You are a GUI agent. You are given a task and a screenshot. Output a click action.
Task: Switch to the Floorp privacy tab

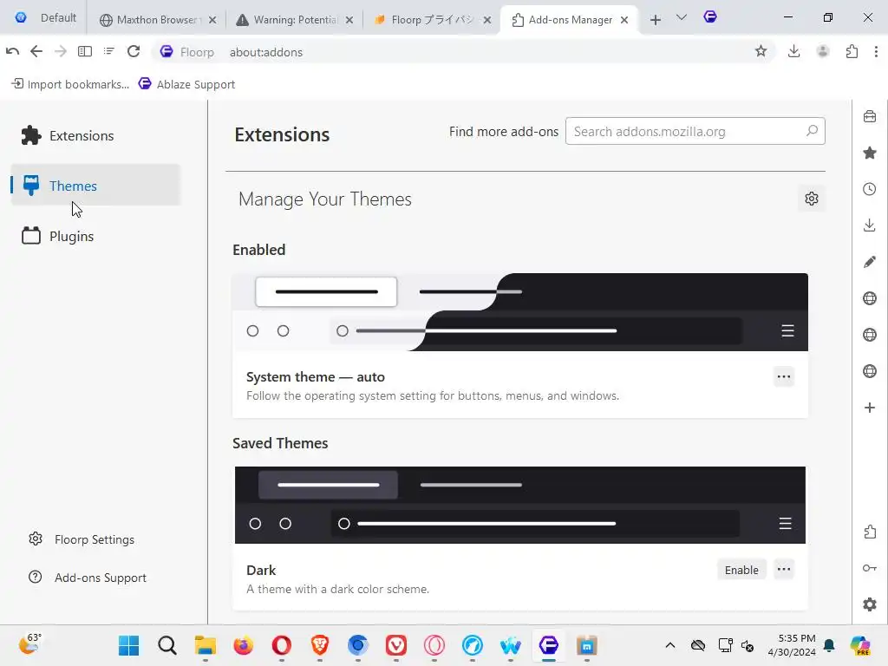pyautogui.click(x=425, y=20)
